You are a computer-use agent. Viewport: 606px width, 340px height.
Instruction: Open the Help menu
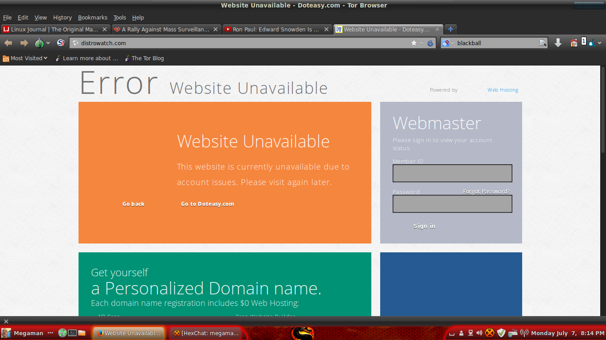pos(138,17)
